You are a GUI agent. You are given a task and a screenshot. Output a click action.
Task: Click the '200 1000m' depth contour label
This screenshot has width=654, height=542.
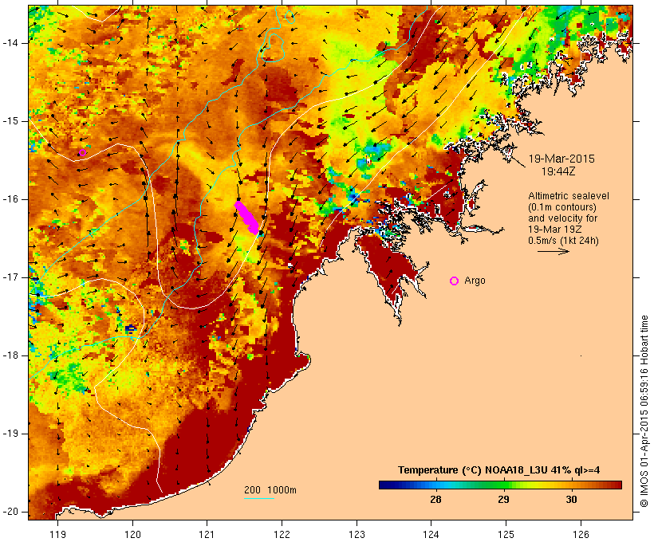[270, 490]
